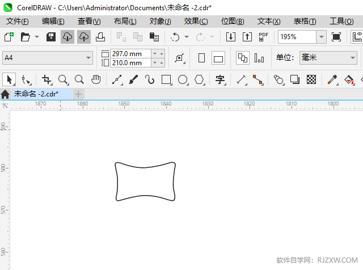This screenshot has height=270, width=363.
Task: Open the 对象(J) menu
Action: [160, 22]
